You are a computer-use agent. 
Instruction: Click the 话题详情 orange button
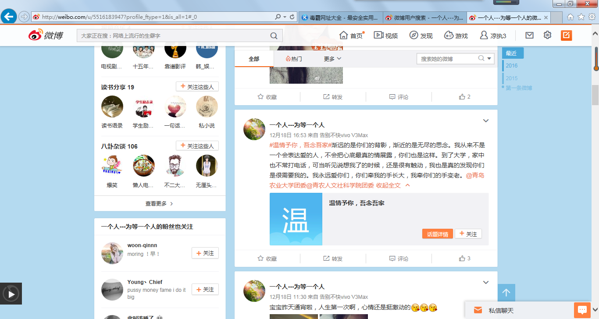click(438, 234)
